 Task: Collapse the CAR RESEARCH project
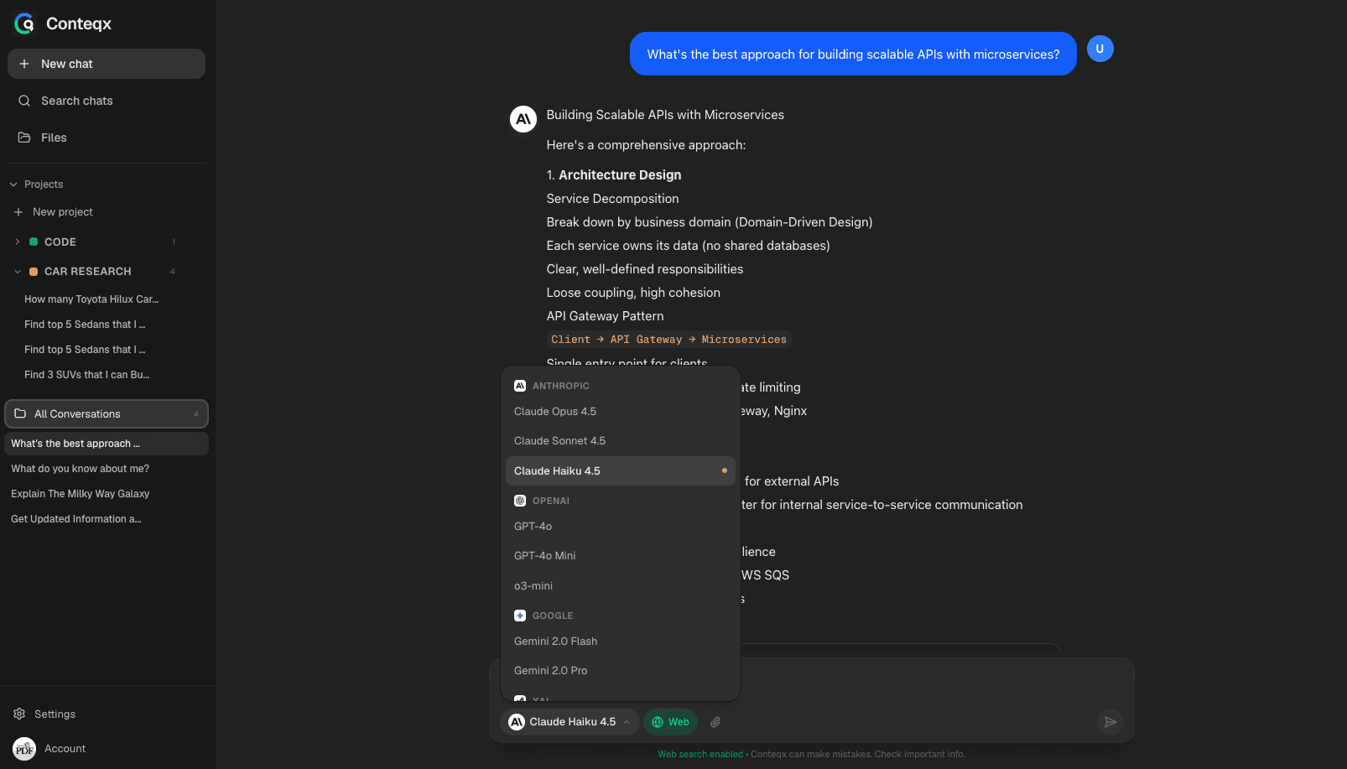pyautogui.click(x=17, y=271)
